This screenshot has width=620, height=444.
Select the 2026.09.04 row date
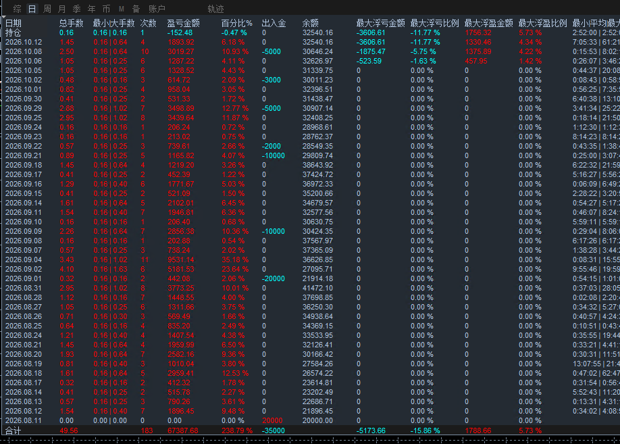click(24, 260)
